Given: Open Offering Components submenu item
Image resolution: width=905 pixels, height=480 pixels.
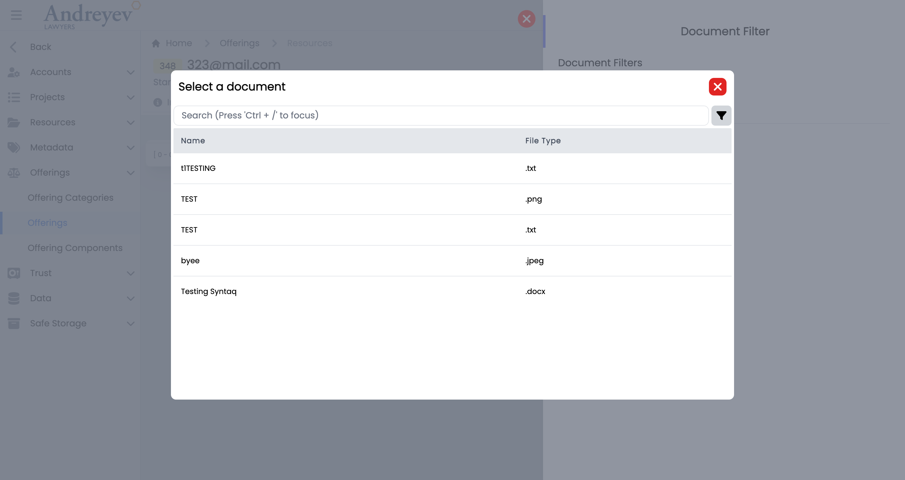Looking at the screenshot, I should (75, 248).
